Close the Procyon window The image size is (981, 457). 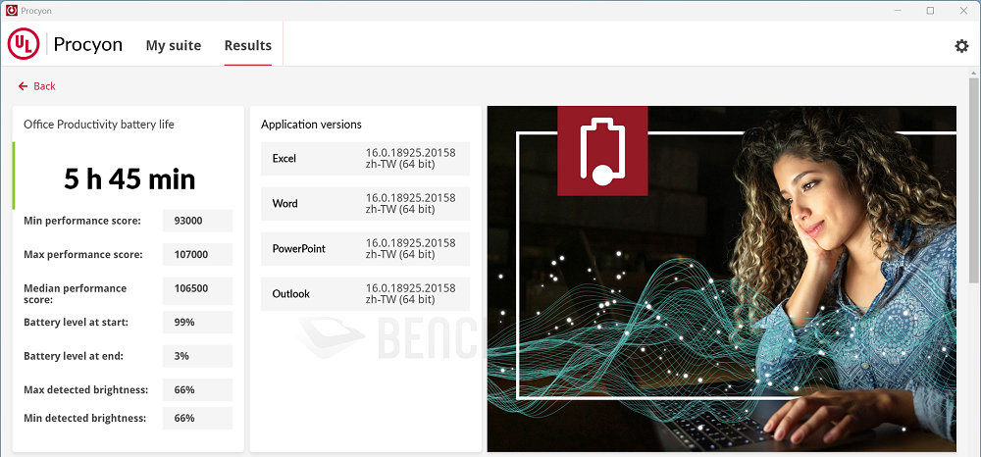963,10
